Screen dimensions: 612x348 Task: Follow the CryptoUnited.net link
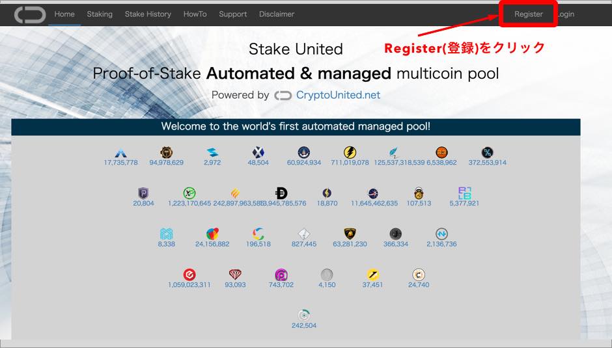tap(338, 95)
